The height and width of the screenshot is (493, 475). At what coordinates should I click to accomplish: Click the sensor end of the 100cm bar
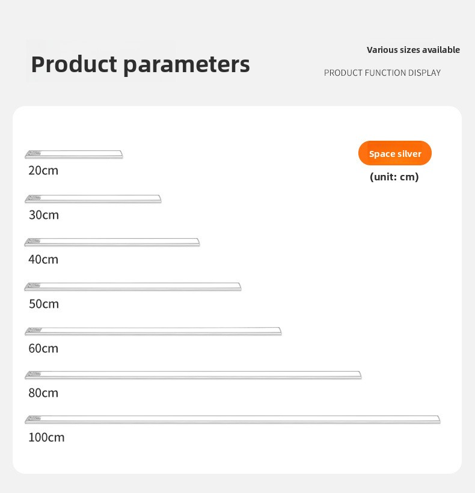click(33, 419)
